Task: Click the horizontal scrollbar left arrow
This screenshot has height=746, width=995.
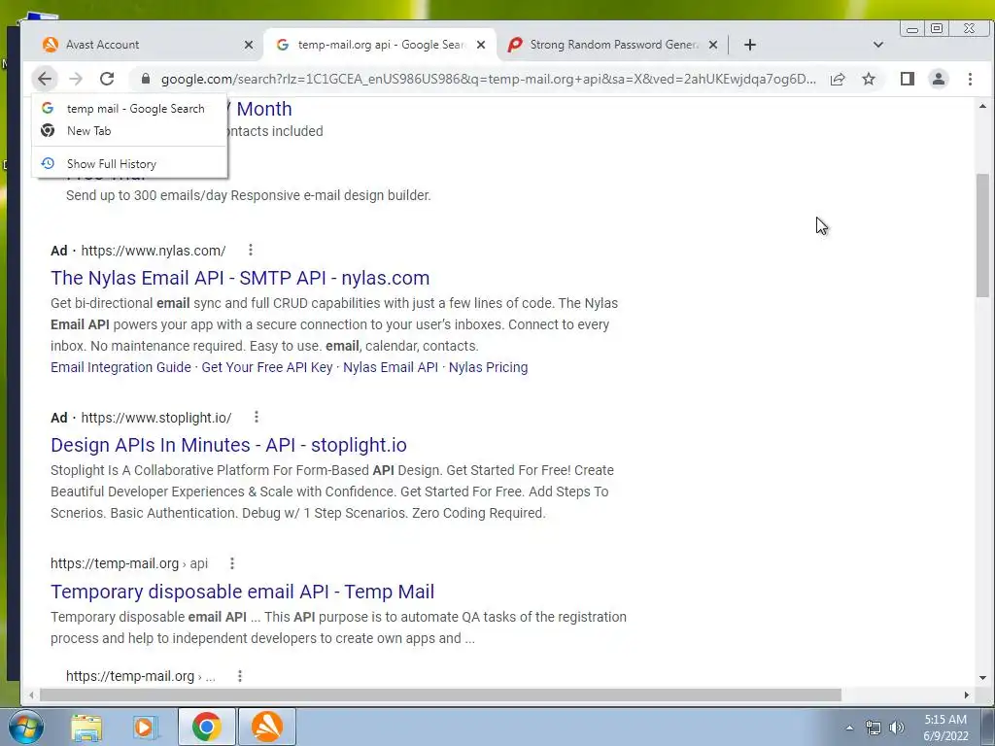Action: click(31, 695)
